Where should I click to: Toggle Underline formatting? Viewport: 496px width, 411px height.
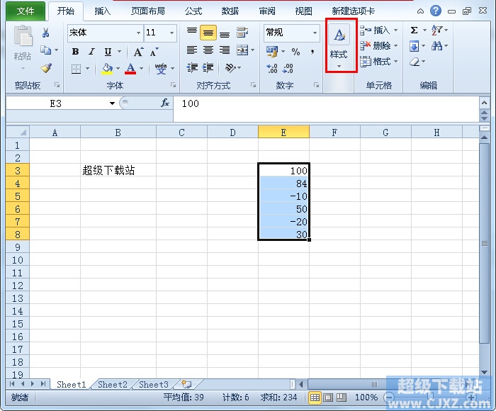point(108,52)
